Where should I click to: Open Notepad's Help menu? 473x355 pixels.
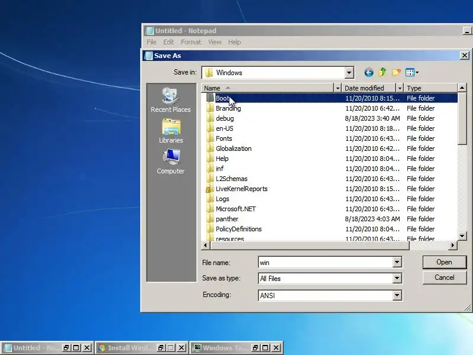234,42
